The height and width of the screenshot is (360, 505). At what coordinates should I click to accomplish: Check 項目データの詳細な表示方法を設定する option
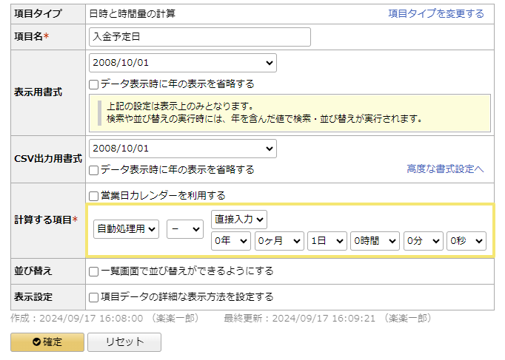[x=94, y=297]
